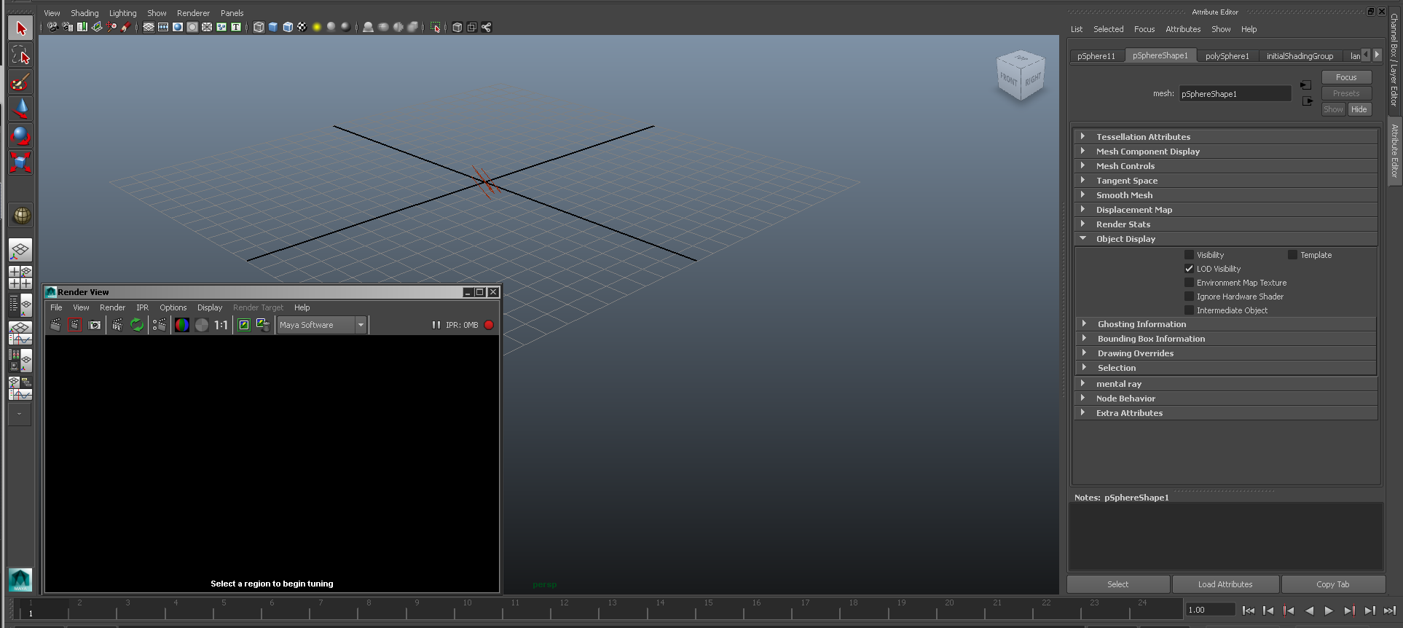
Task: Activate the Lasso select tool
Action: coord(20,55)
